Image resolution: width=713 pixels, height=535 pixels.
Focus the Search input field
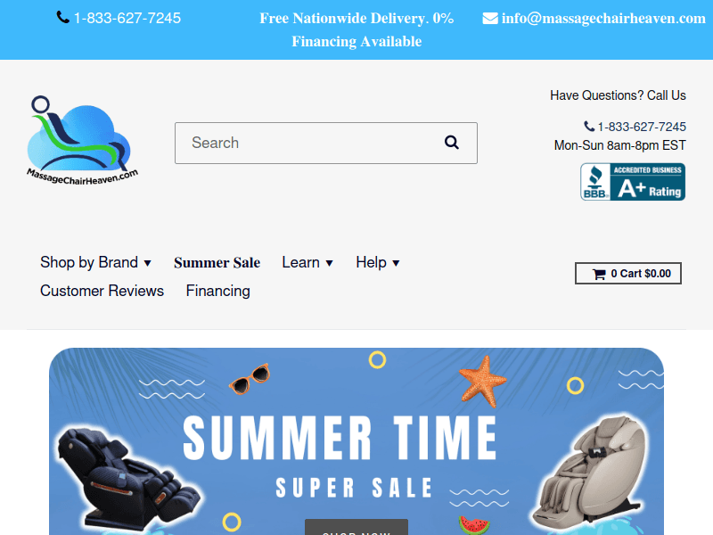(x=326, y=143)
